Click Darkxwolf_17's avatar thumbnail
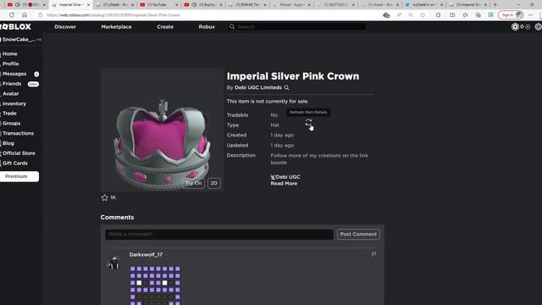Screen dimensions: 542x305 click(113, 263)
